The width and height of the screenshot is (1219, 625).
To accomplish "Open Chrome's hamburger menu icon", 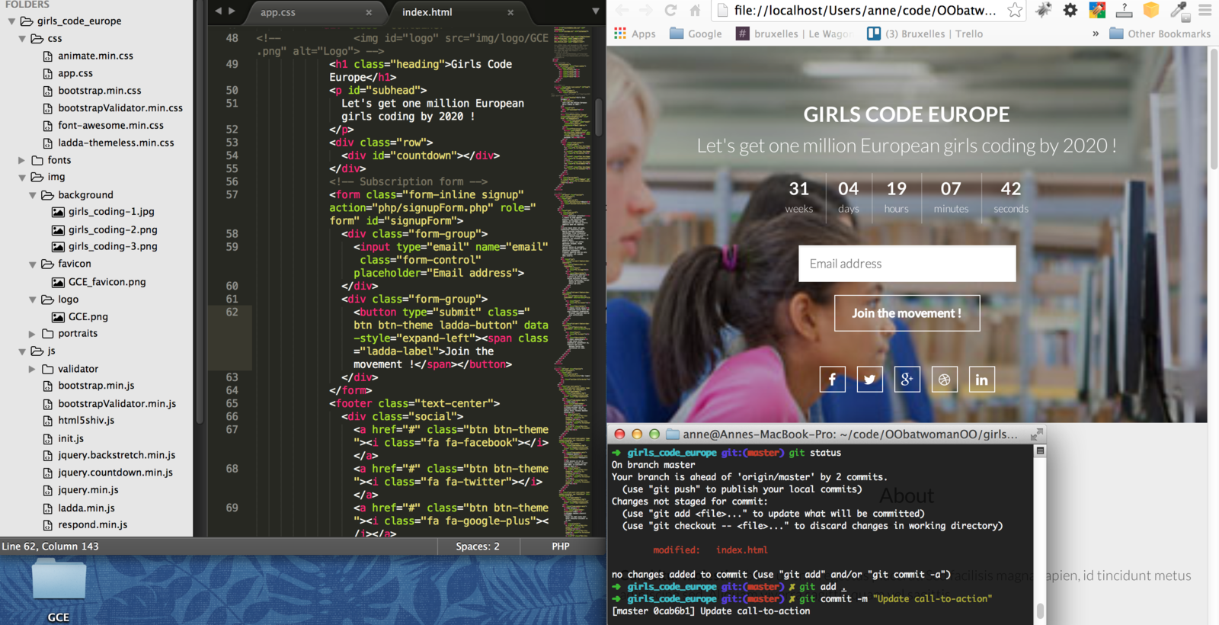I will point(1205,10).
